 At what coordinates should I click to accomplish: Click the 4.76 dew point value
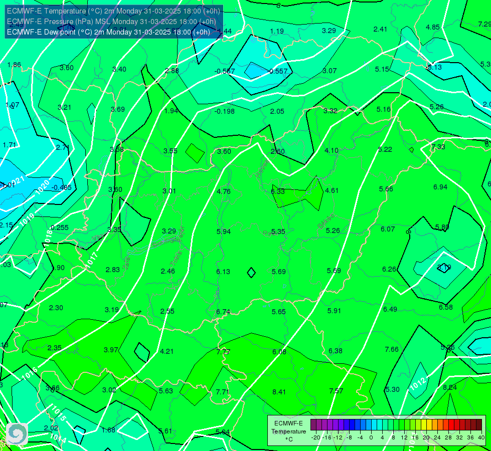[224, 191]
